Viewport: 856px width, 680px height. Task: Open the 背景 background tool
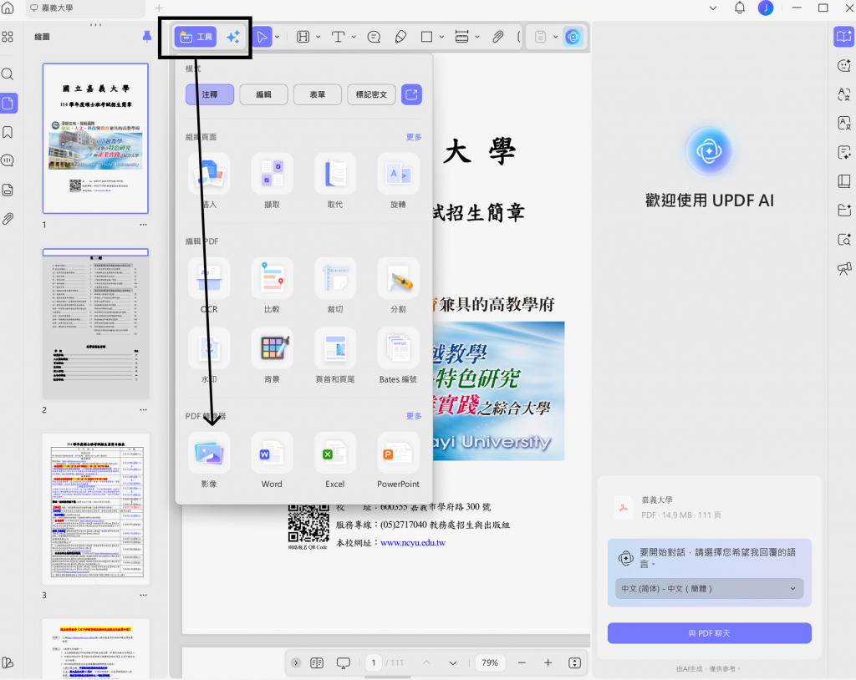click(272, 356)
